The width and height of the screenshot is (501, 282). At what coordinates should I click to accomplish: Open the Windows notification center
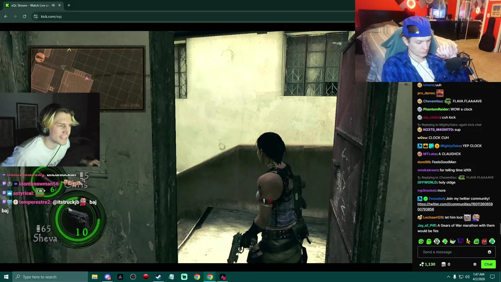tap(492, 277)
